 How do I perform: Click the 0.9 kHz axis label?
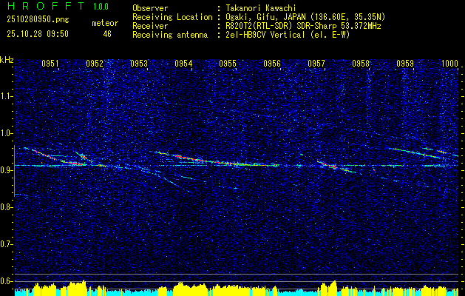(x=7, y=170)
